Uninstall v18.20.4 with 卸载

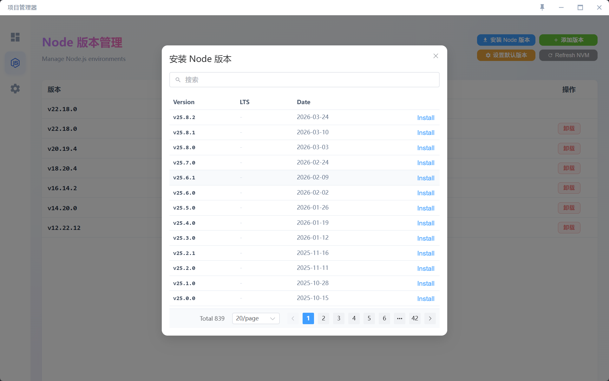coord(569,168)
